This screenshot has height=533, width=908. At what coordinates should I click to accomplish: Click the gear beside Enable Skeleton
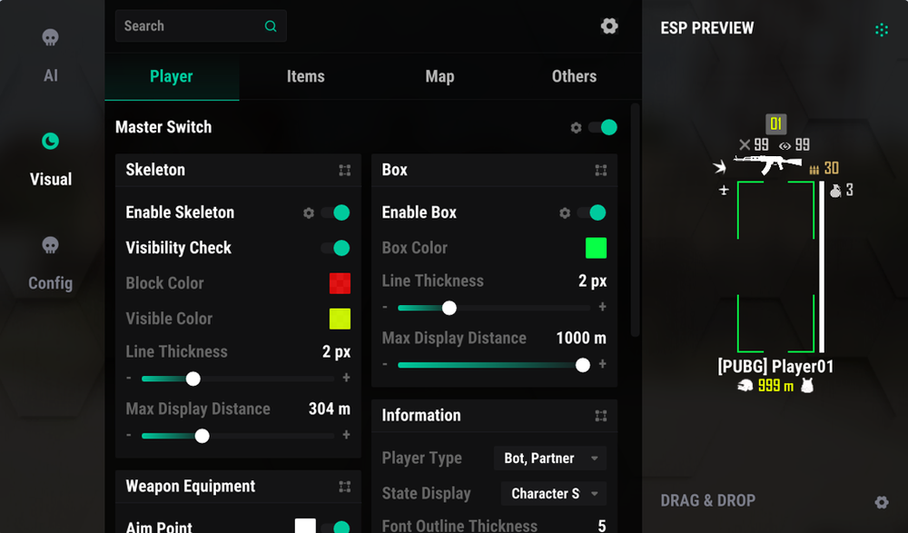point(309,212)
